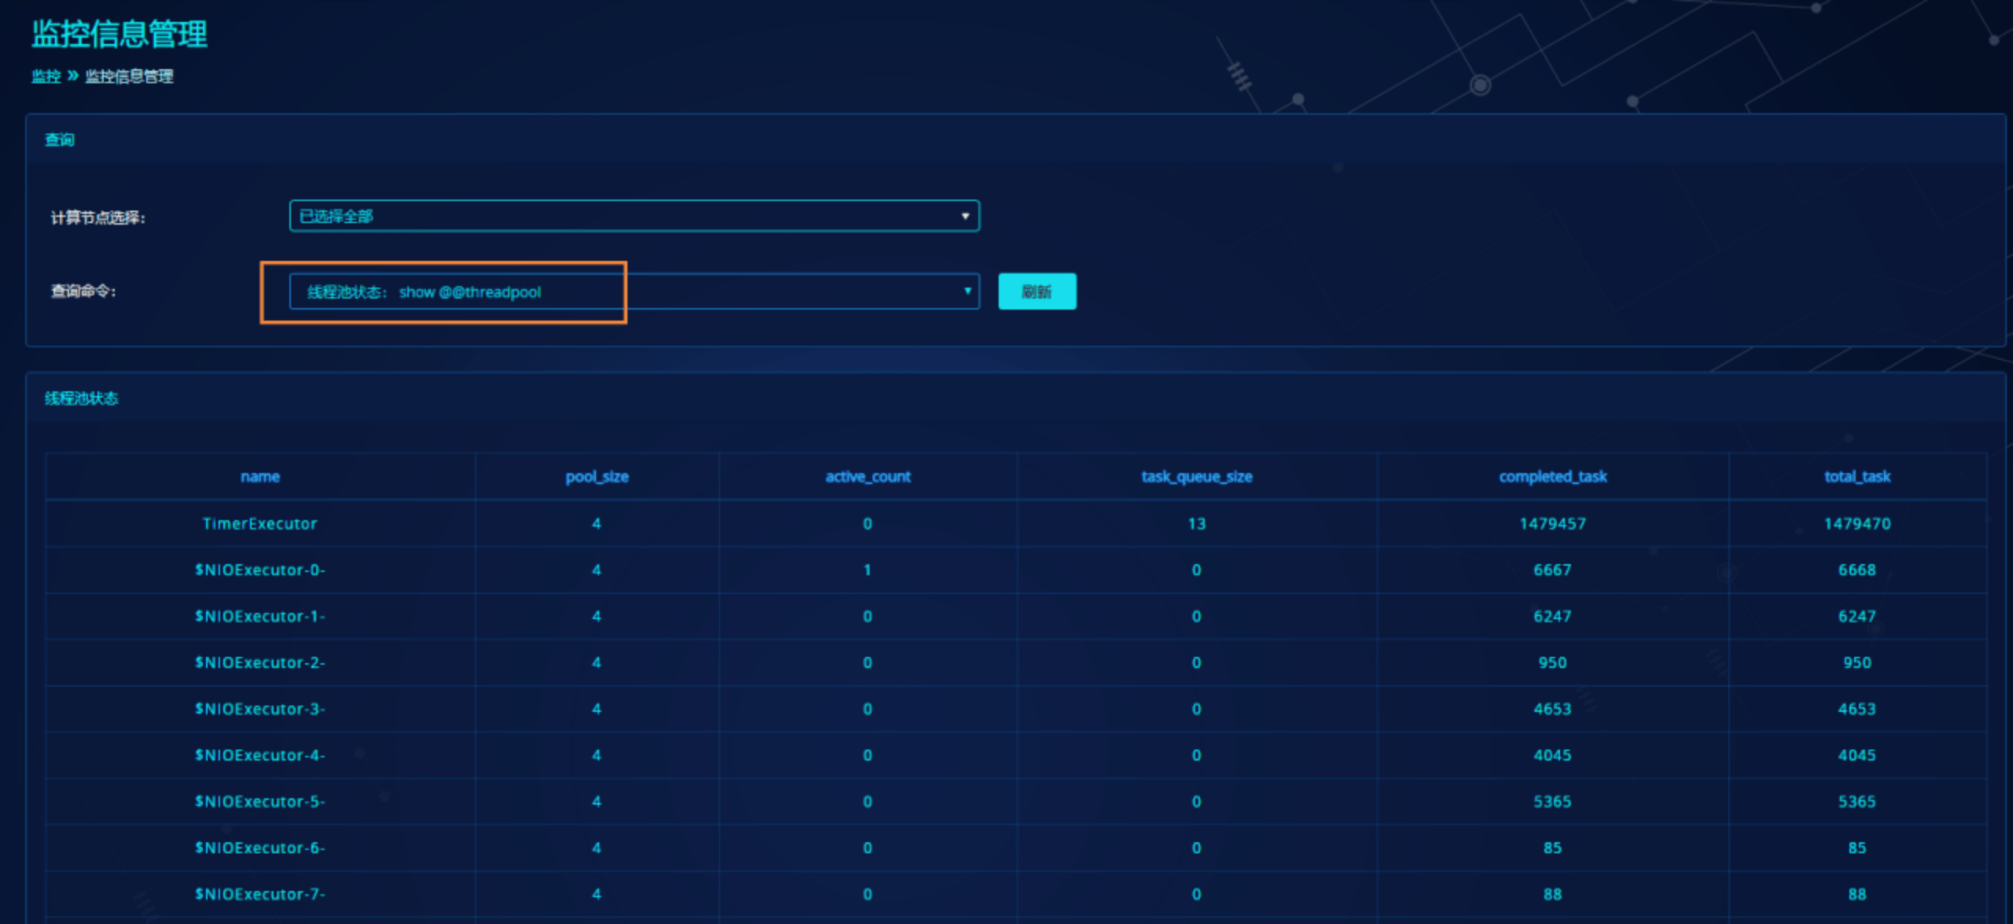
Task: Click the 查询 panel header
Action: pyautogui.click(x=60, y=140)
